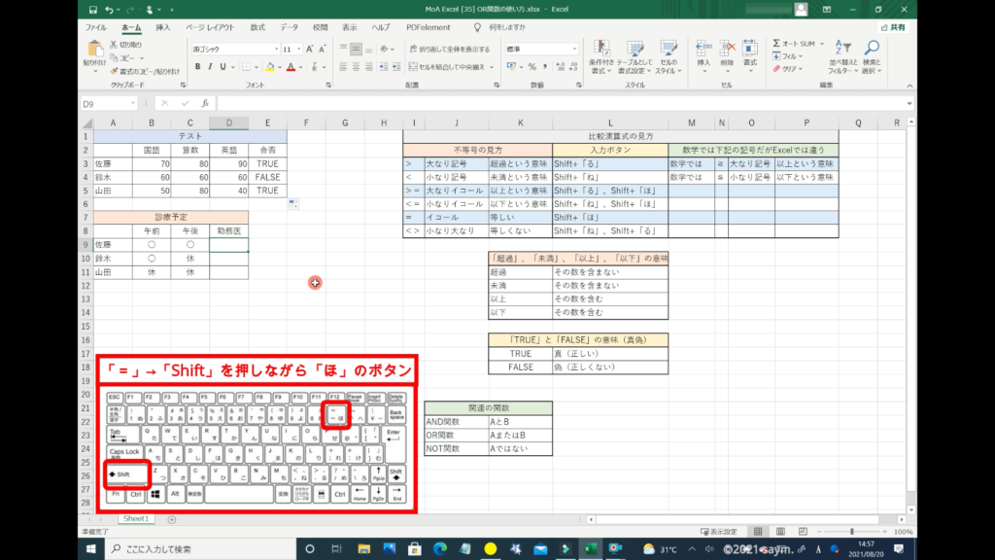Toggle Bold formatting
The width and height of the screenshot is (995, 560).
[197, 67]
